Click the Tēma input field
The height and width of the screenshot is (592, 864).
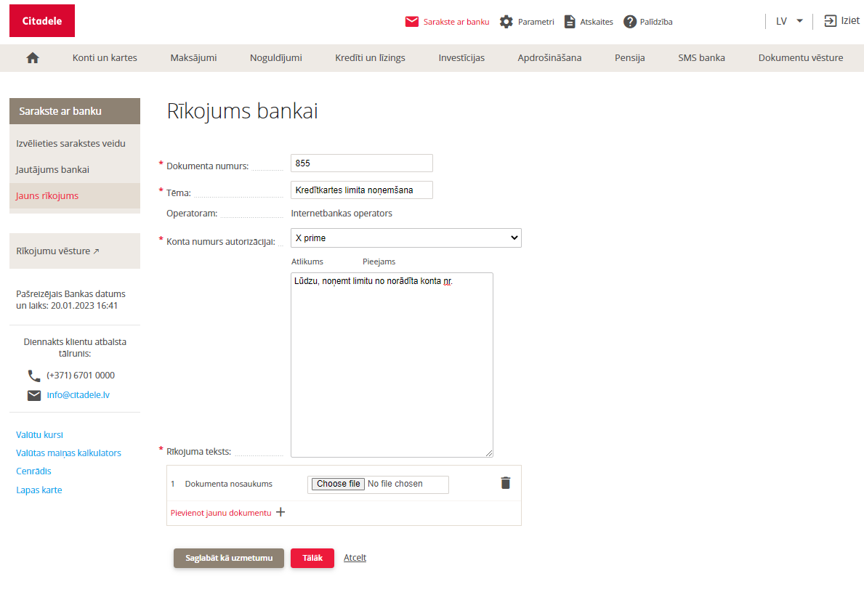(361, 190)
